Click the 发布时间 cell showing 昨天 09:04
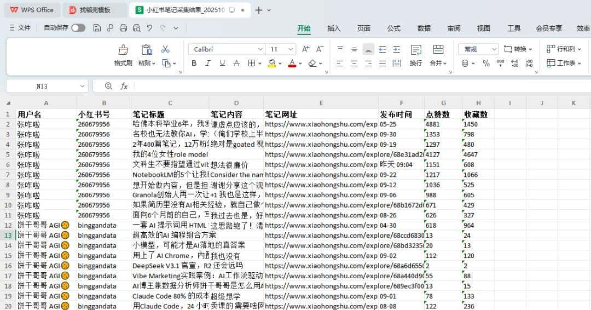The width and height of the screenshot is (591, 310). pyautogui.click(x=402, y=165)
